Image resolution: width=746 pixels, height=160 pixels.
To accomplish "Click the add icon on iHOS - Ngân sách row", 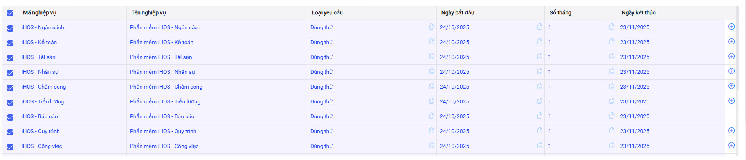I will click(x=731, y=27).
